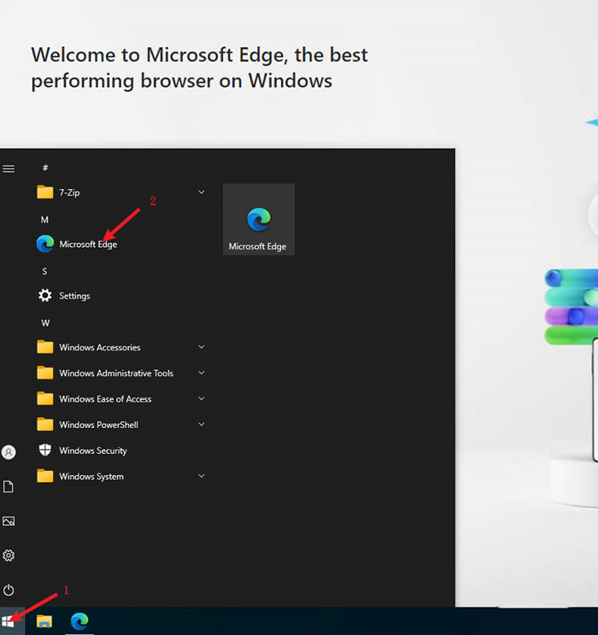
Task: Click the Windows System folder icon
Action: click(x=45, y=476)
